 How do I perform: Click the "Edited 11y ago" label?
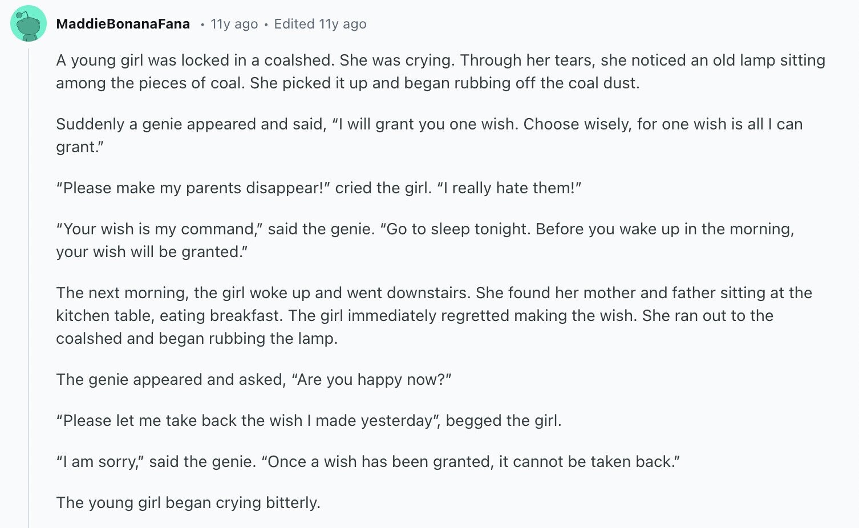click(320, 24)
